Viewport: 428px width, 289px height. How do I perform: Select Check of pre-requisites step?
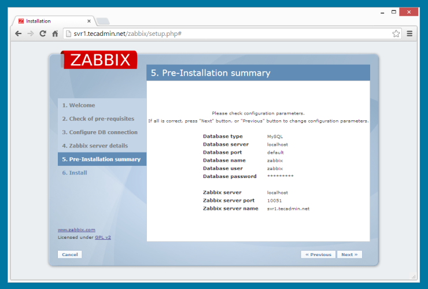pyautogui.click(x=98, y=118)
